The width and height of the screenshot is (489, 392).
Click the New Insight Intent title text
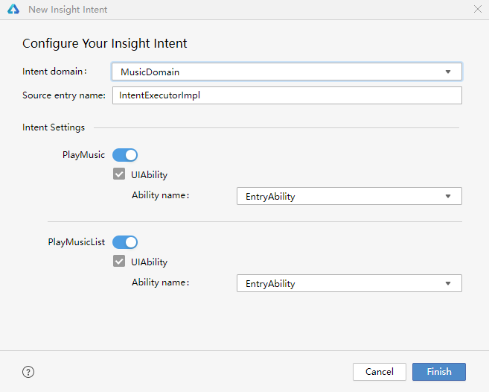68,10
